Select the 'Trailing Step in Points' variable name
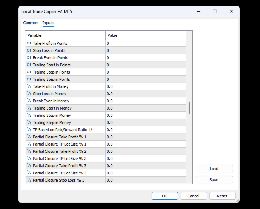This screenshot has height=209, width=260. [51, 79]
